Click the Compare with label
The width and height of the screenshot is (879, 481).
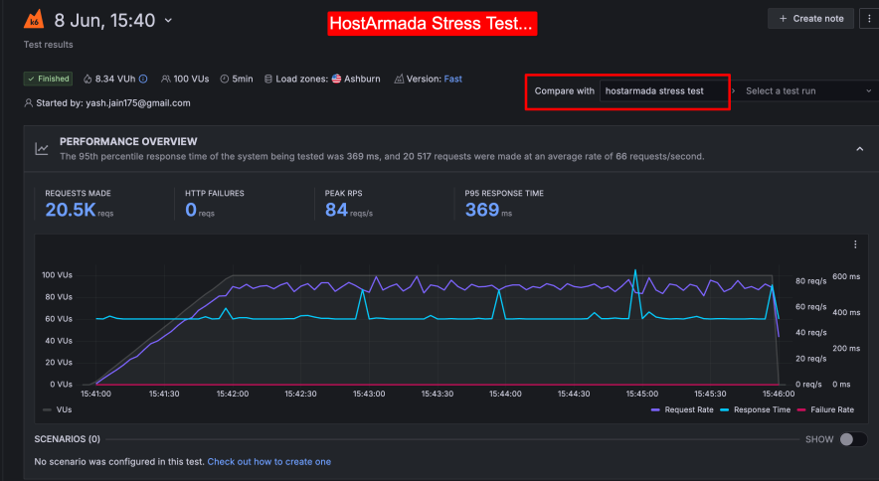coord(564,90)
